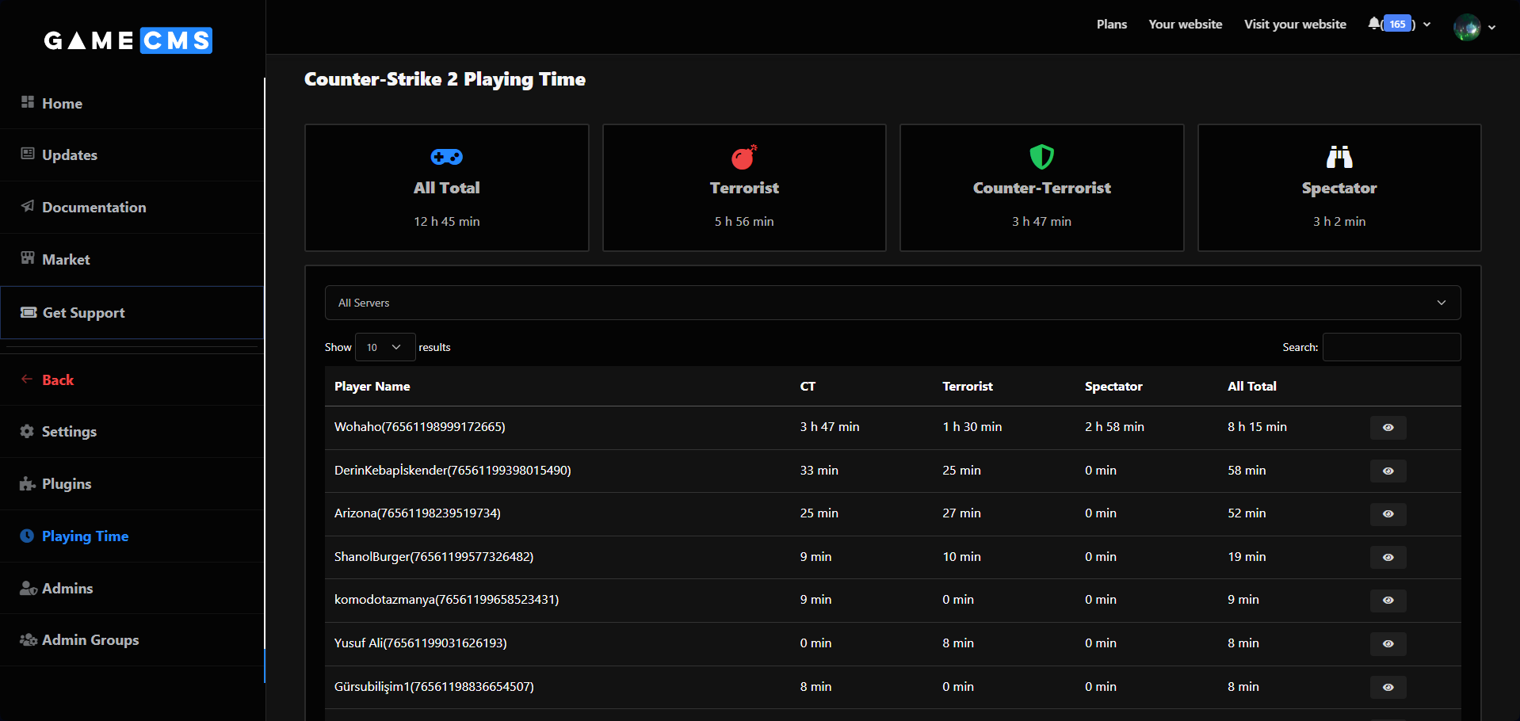Sort by Player Name column header
This screenshot has width=1520, height=721.
coord(372,386)
